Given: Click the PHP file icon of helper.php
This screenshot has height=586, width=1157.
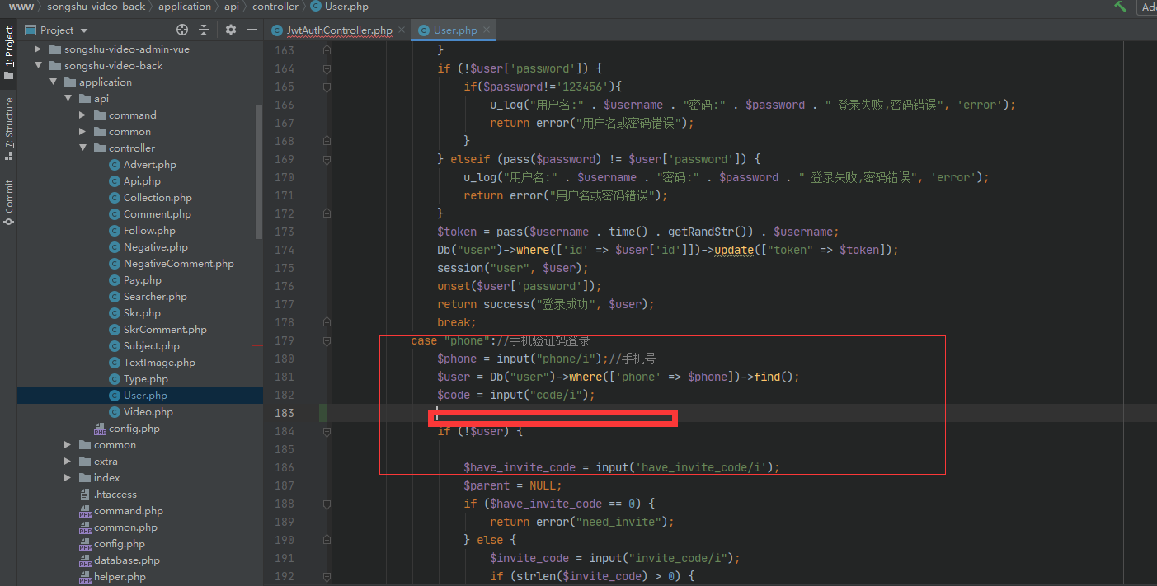Looking at the screenshot, I should (85, 577).
